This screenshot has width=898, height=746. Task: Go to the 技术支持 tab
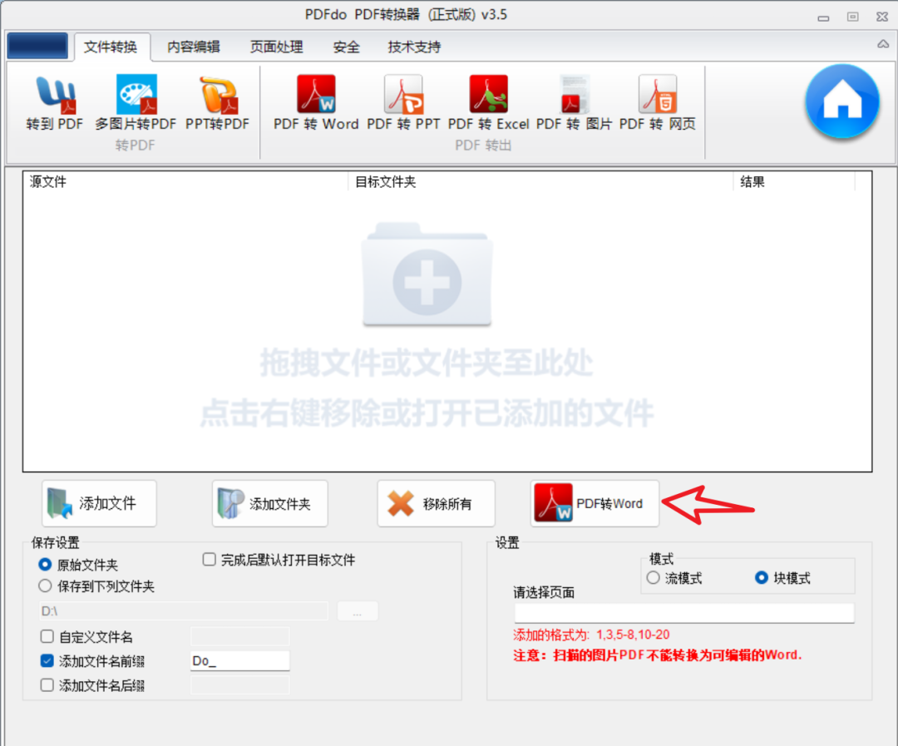[x=414, y=47]
